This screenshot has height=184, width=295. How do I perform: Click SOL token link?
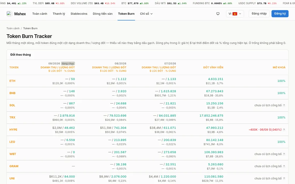click(x=12, y=105)
